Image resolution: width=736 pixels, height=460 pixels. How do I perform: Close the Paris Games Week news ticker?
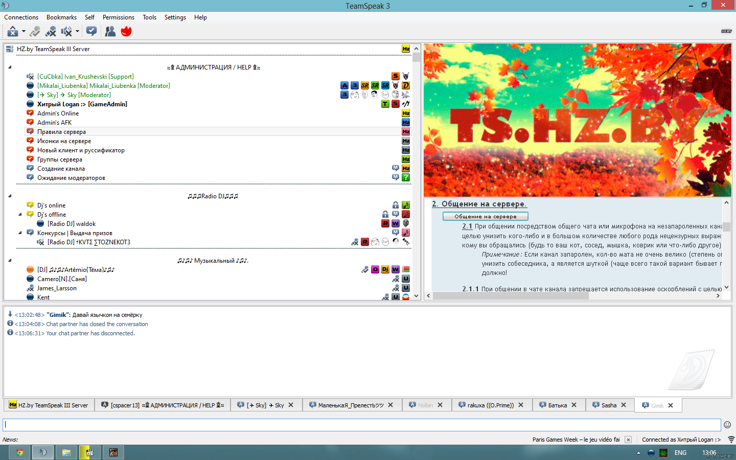[x=628, y=440]
